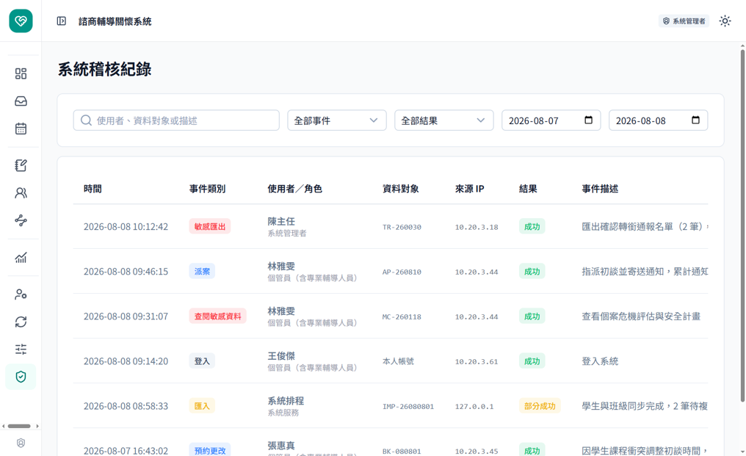Click the 系統管理者 role badge
Screen dimensions: 746x456
point(684,21)
